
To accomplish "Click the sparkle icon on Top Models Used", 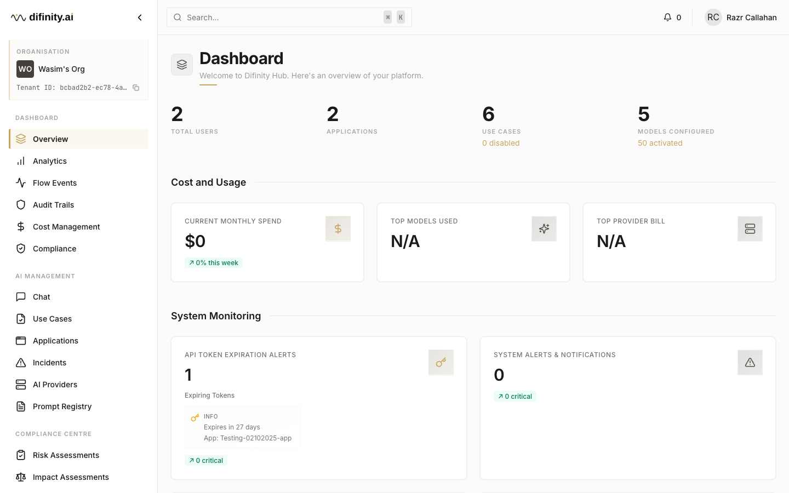I will point(544,229).
